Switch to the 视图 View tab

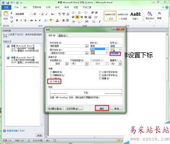click(x=76, y=7)
